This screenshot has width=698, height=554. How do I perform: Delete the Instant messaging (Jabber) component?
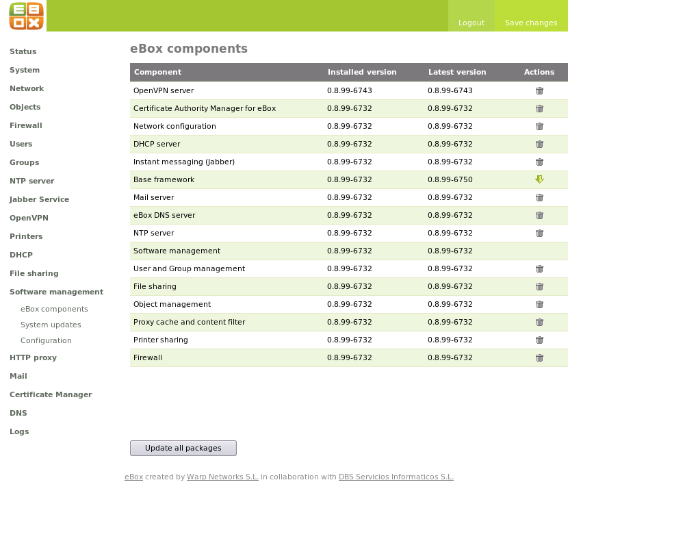tap(539, 162)
